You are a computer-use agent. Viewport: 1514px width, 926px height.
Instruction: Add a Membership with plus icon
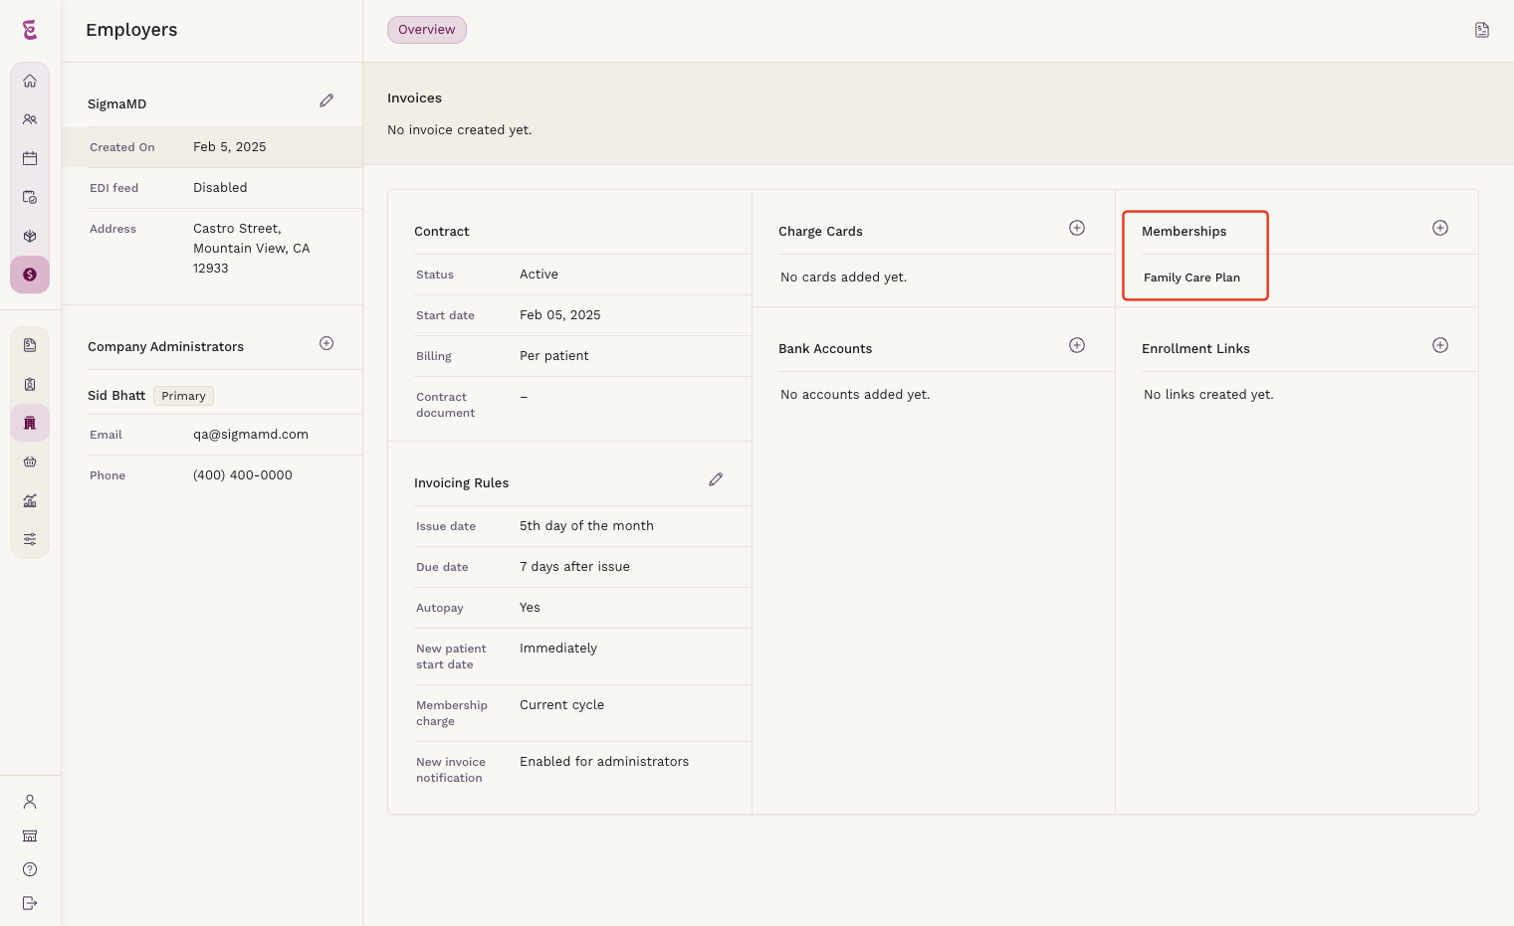click(x=1440, y=228)
